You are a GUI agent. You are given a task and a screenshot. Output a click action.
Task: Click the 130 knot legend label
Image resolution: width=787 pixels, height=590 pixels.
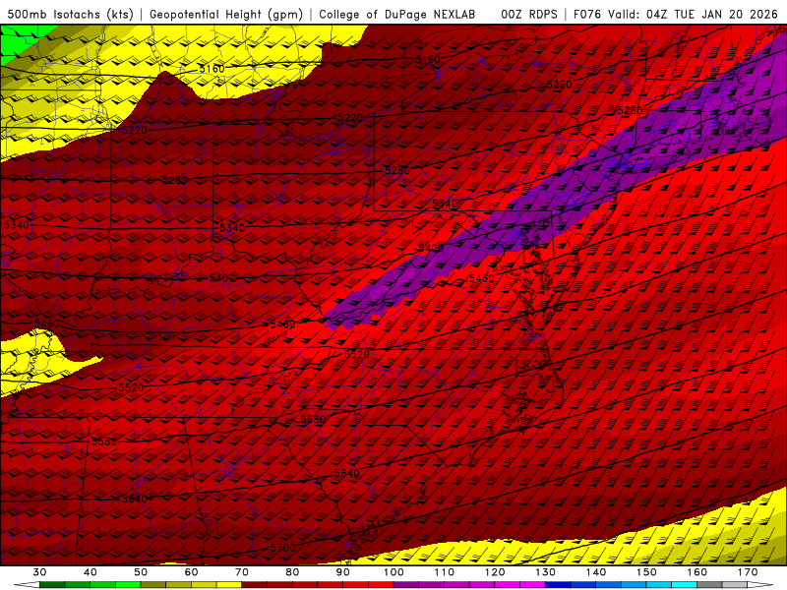pyautogui.click(x=546, y=572)
